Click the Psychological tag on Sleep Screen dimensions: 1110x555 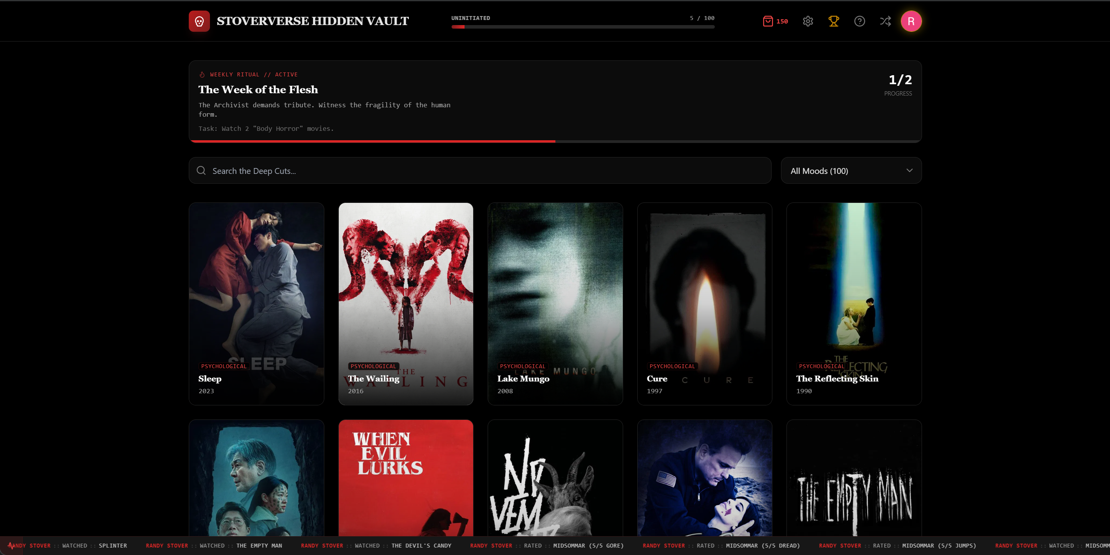224,366
